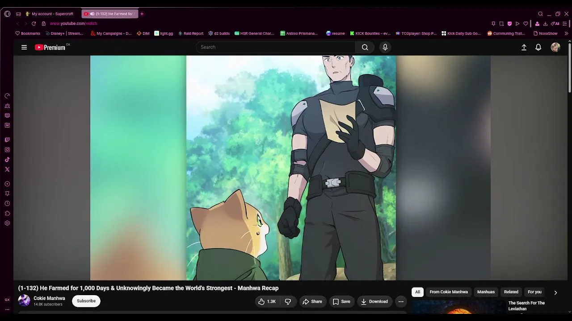This screenshot has width=572, height=321.
Task: Add page to bookmarks with heart icon
Action: coord(526,24)
